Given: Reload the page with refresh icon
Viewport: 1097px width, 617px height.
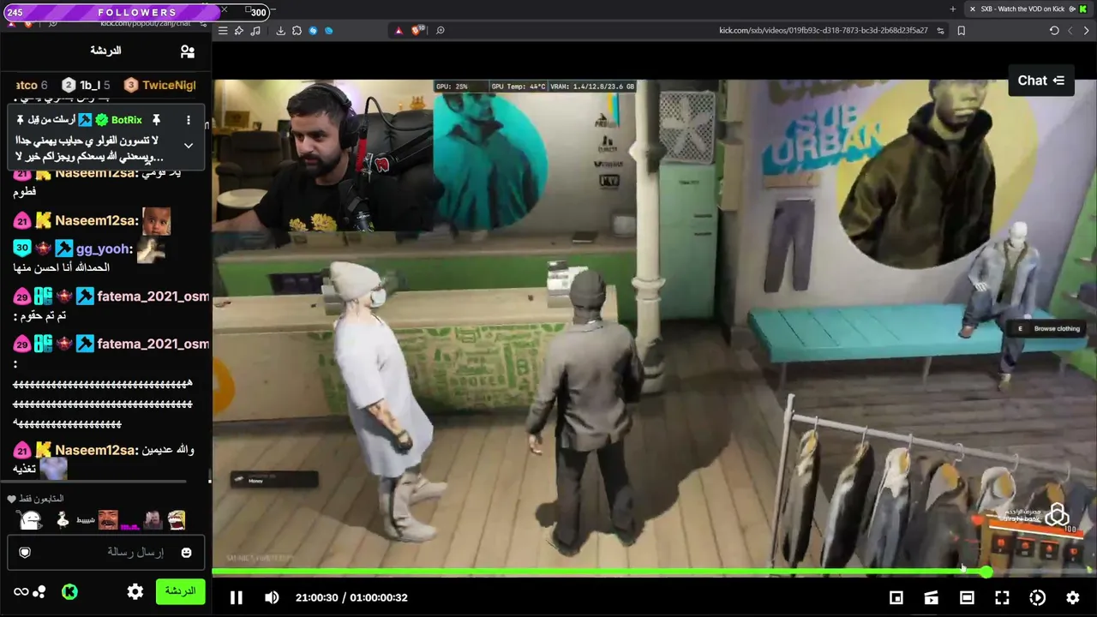Looking at the screenshot, I should pyautogui.click(x=1054, y=31).
